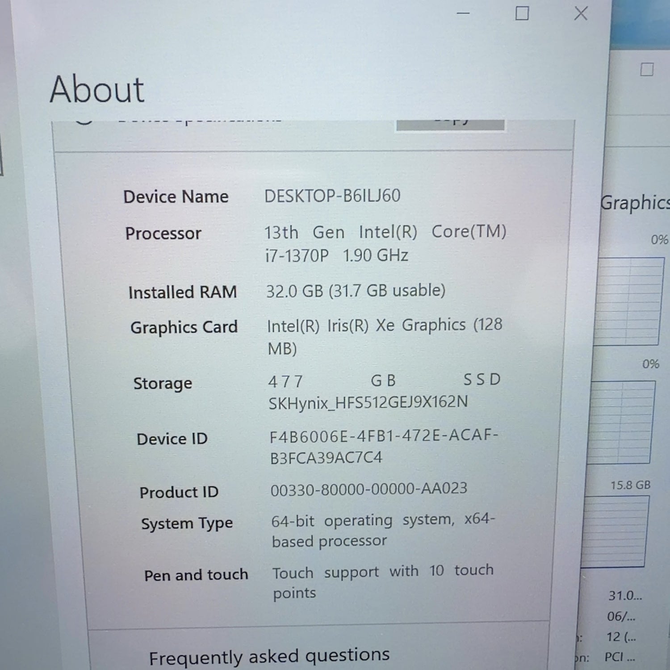670x670 pixels.
Task: Select device name value DESKTOP-B6ILJ60
Action: point(332,196)
